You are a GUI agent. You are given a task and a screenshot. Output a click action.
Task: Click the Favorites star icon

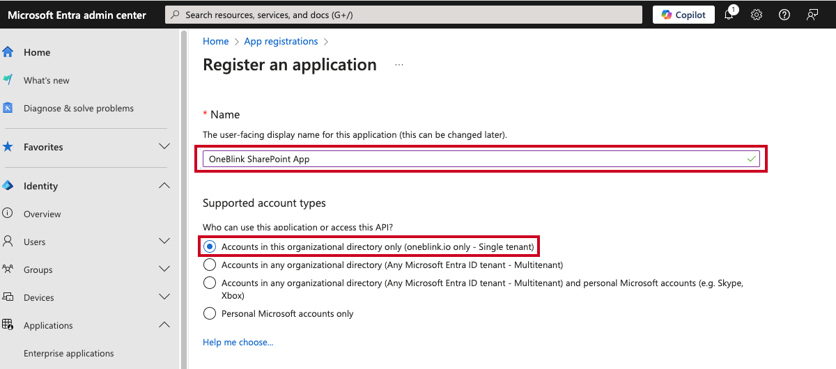8,147
